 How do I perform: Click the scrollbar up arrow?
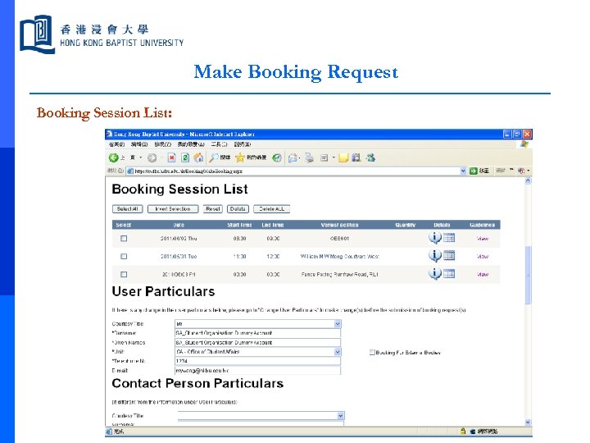528,180
